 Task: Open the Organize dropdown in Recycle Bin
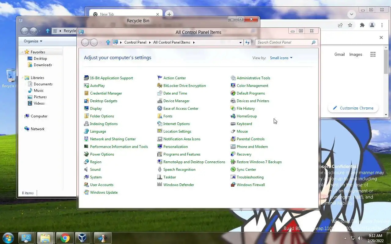33,41
